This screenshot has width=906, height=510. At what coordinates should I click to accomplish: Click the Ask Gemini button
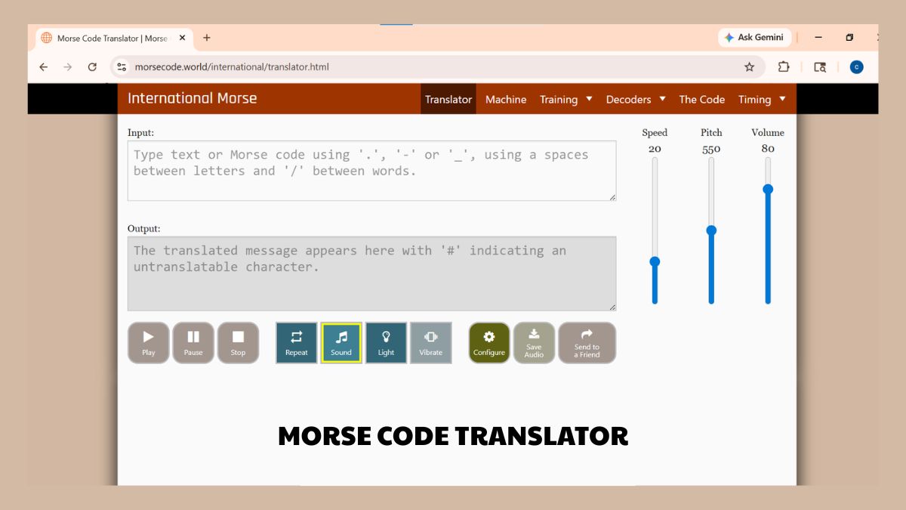click(x=754, y=37)
